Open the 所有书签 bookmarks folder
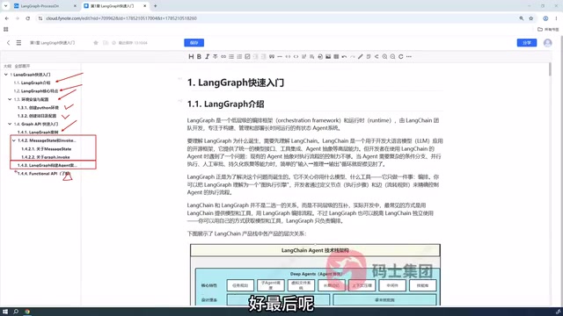The width and height of the screenshot is (563, 316). pos(548,29)
